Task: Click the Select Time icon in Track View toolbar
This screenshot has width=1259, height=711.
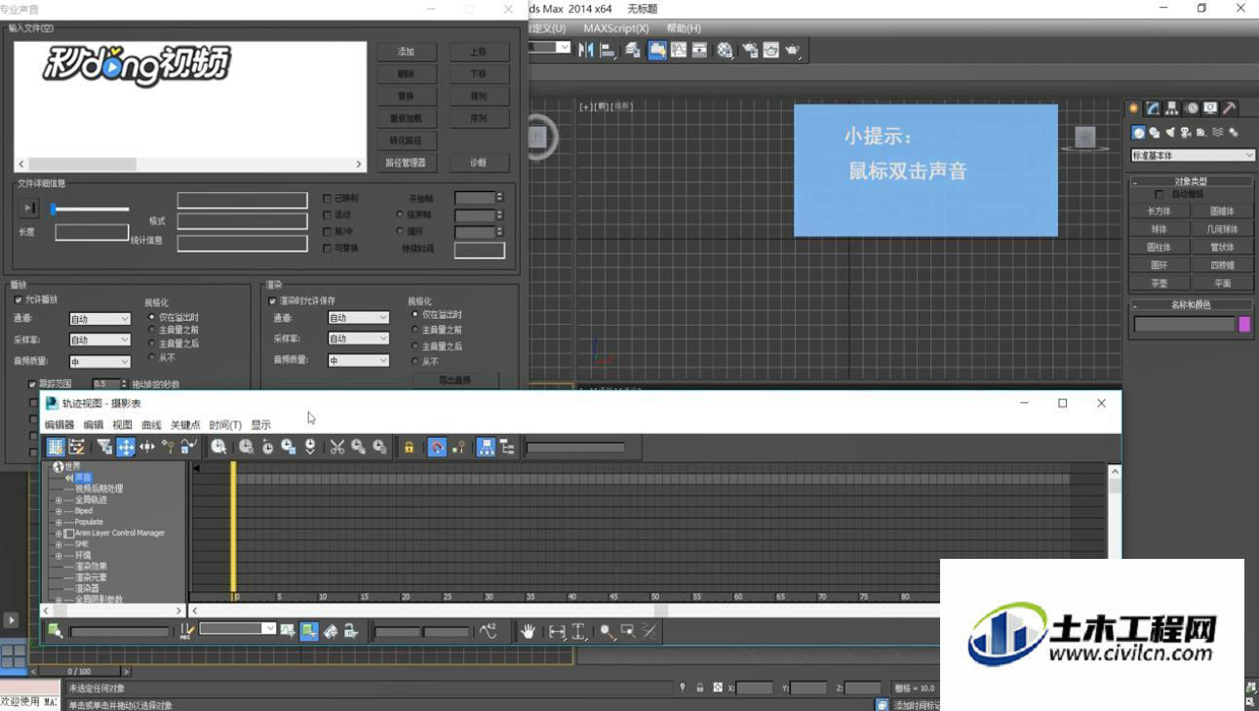Action: [218, 447]
